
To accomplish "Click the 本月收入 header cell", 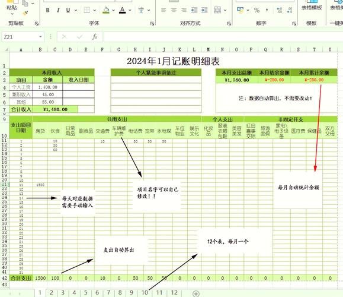I will click(x=52, y=72).
